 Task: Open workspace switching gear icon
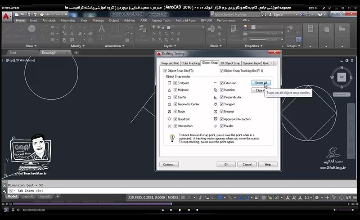317,198
